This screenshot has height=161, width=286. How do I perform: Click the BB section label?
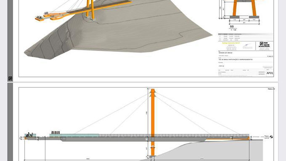click(x=232, y=26)
